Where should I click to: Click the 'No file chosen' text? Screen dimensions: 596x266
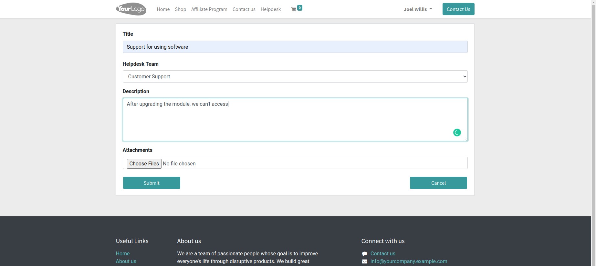pos(179,163)
